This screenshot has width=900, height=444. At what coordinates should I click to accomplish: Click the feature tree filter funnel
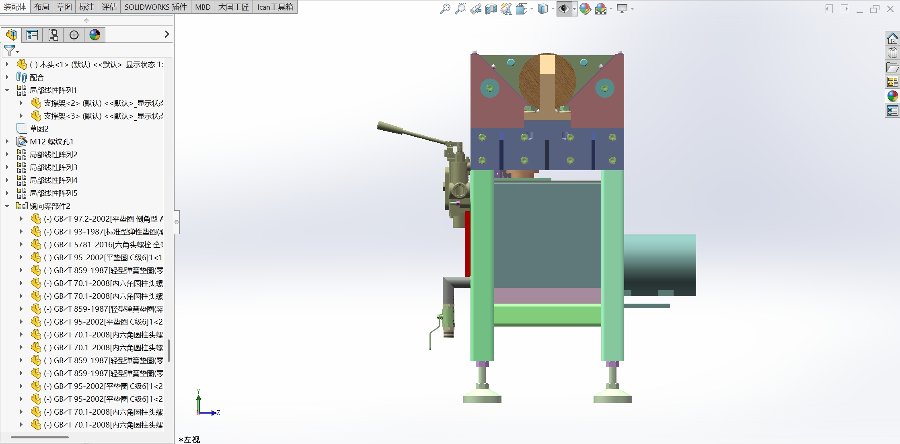coord(9,51)
